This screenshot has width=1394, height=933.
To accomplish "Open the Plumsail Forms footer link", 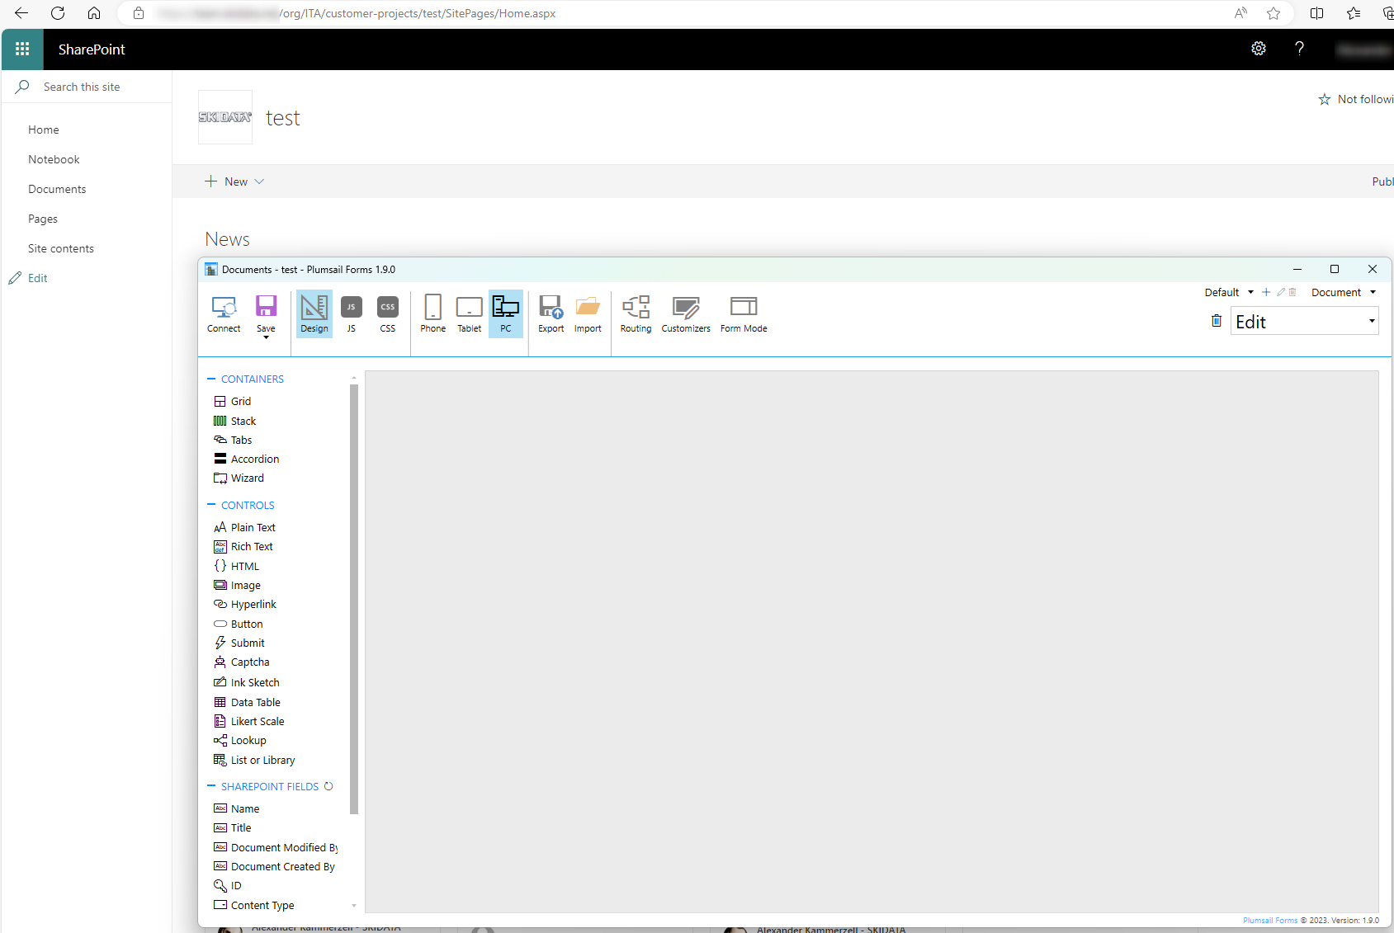I will (1269, 921).
